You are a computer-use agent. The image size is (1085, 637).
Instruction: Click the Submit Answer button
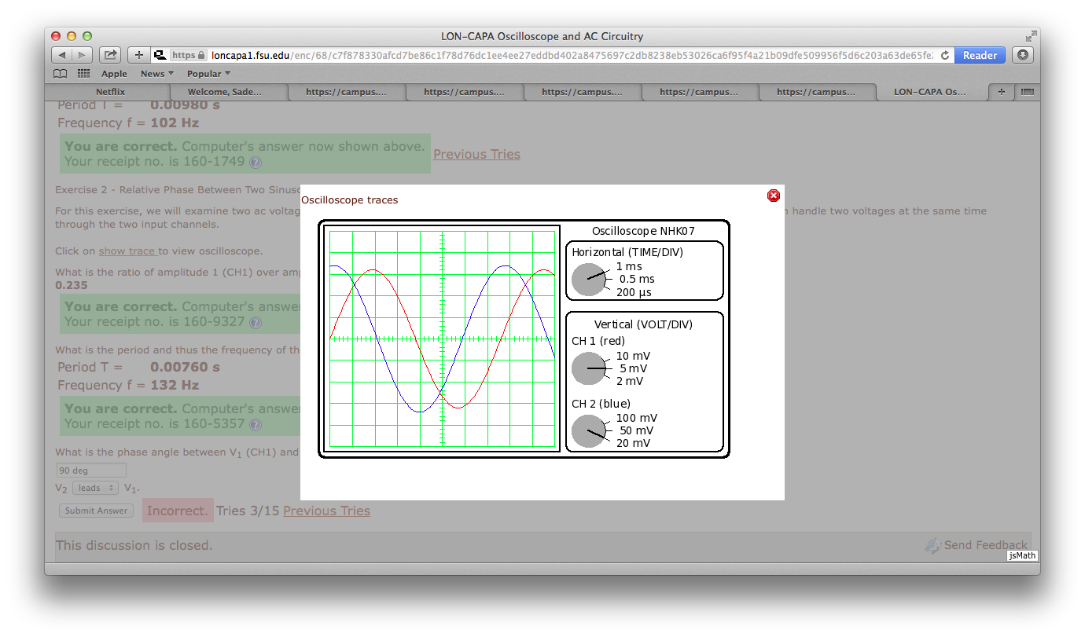tap(96, 511)
